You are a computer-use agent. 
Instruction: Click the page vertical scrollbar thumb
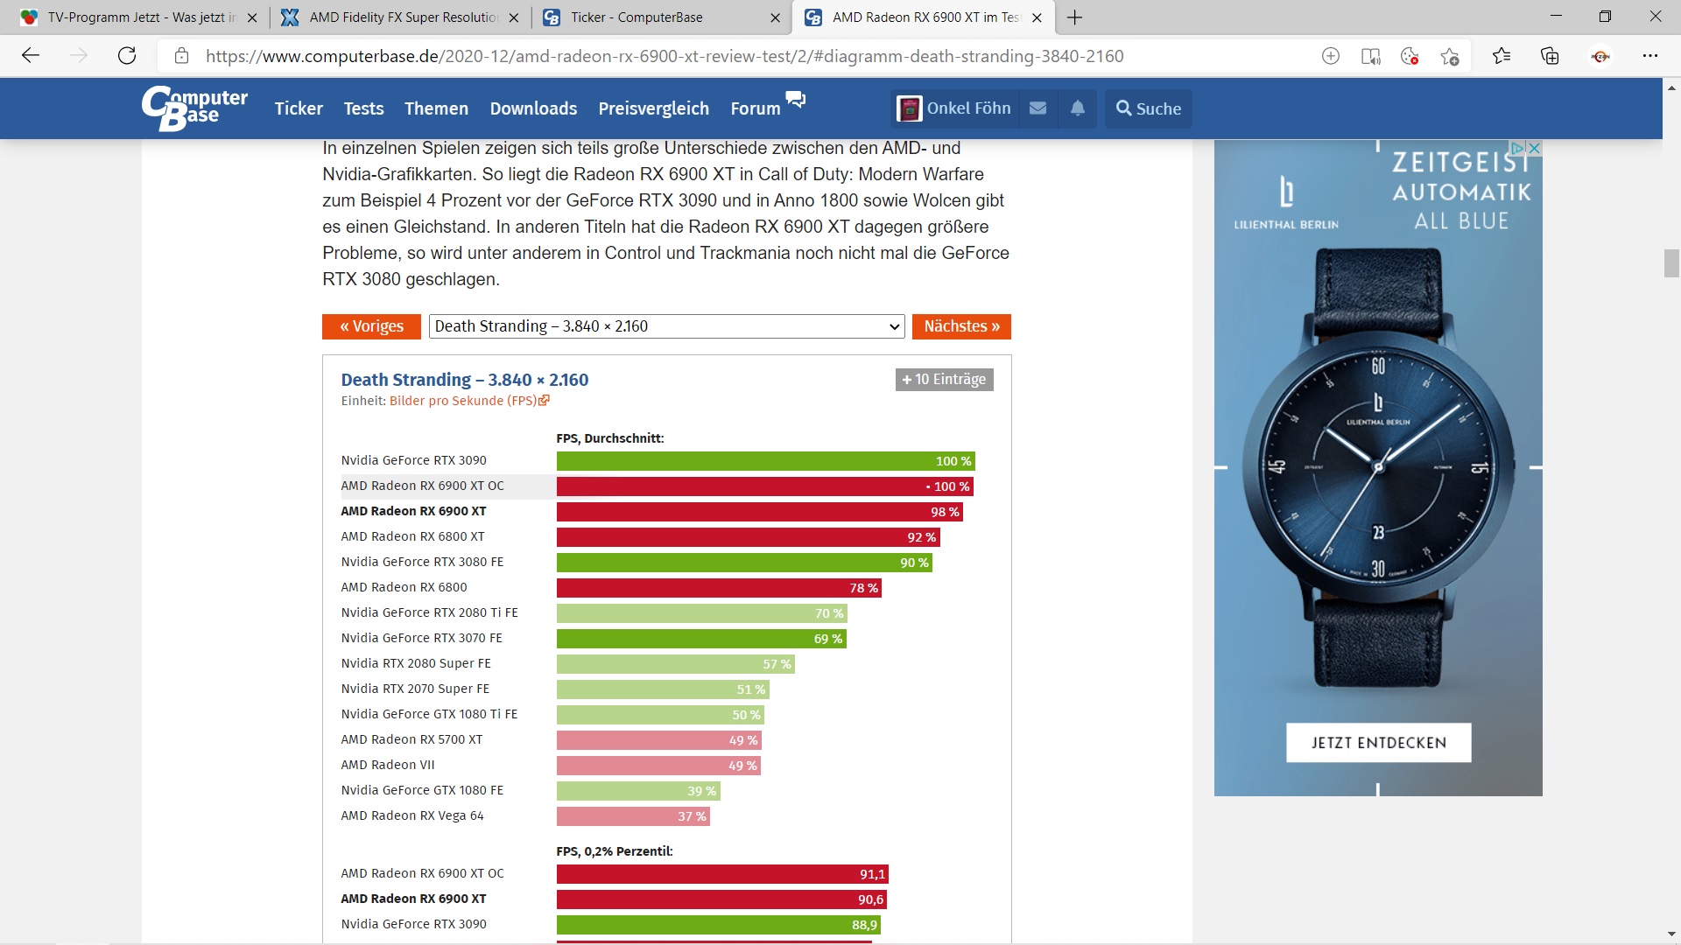pyautogui.click(x=1671, y=263)
